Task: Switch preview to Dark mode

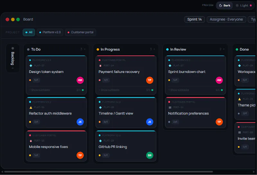Action: tap(225, 5)
